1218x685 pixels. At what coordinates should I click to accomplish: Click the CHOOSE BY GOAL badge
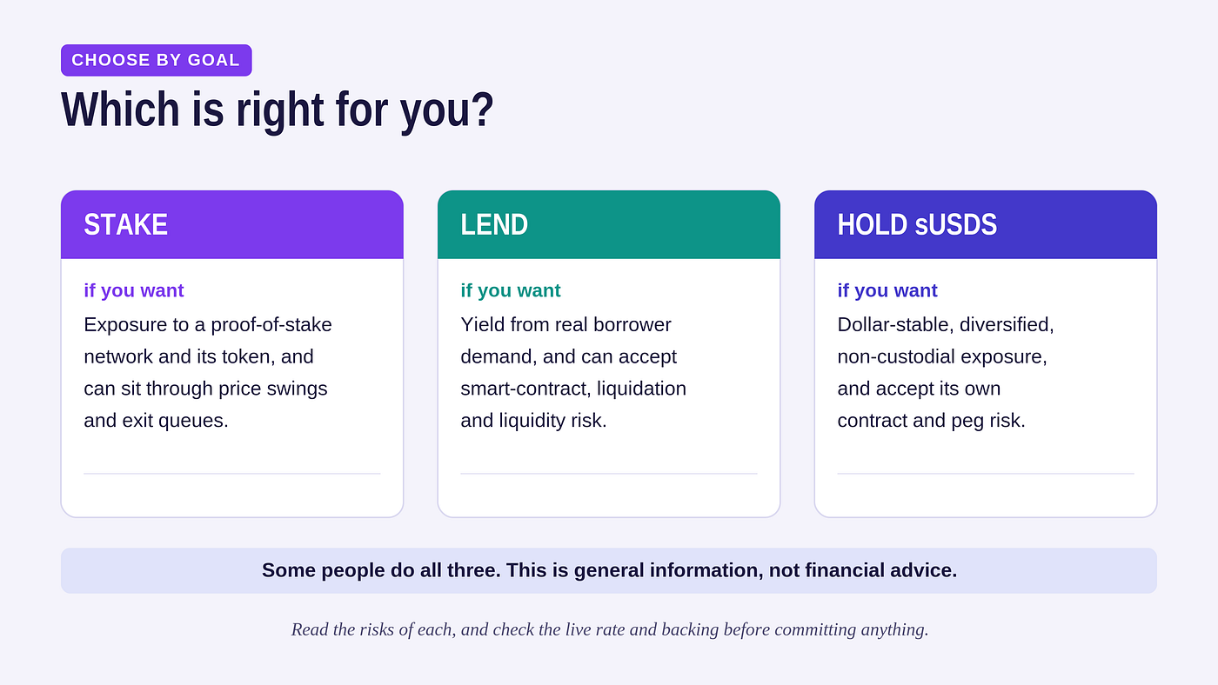click(x=156, y=60)
